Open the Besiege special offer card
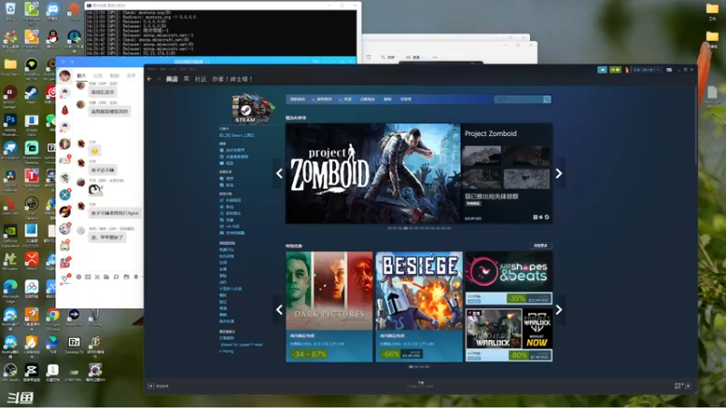Screen dimensions: 726x408 [x=419, y=306]
